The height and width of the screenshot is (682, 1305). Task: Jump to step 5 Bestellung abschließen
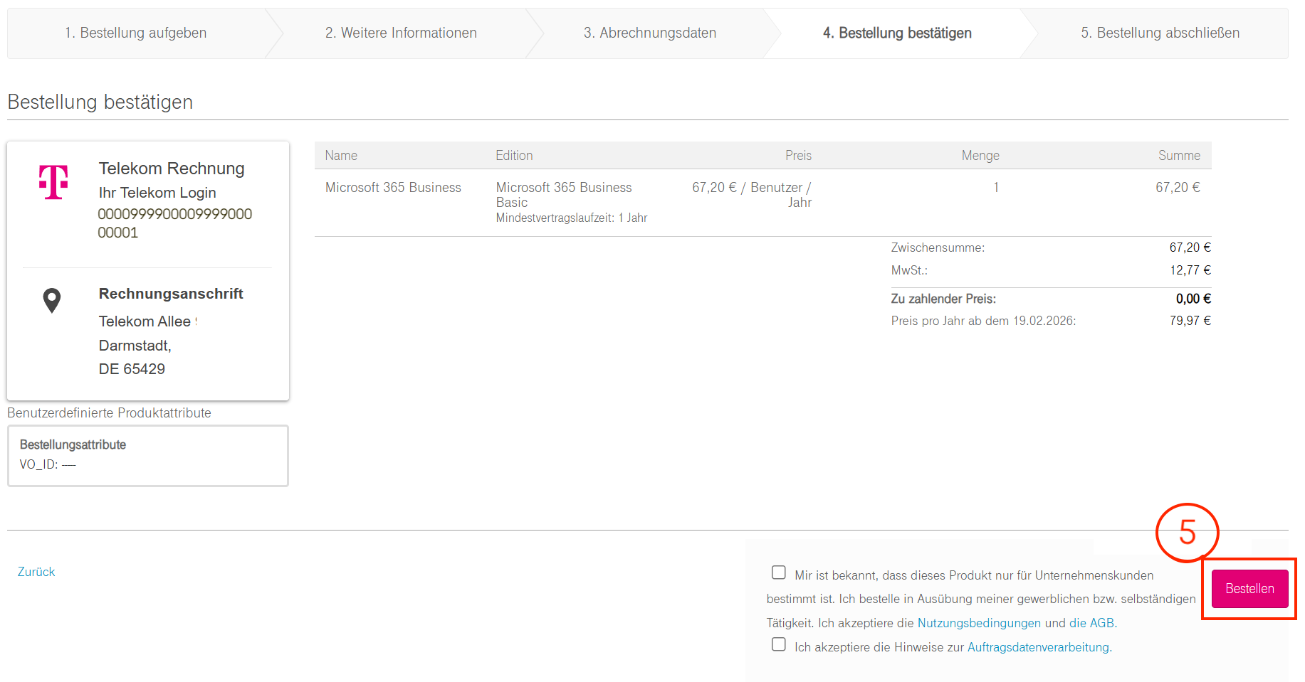[1160, 33]
